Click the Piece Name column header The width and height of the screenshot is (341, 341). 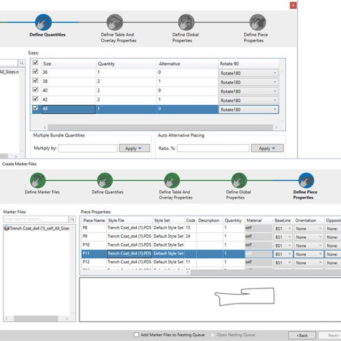tap(94, 219)
